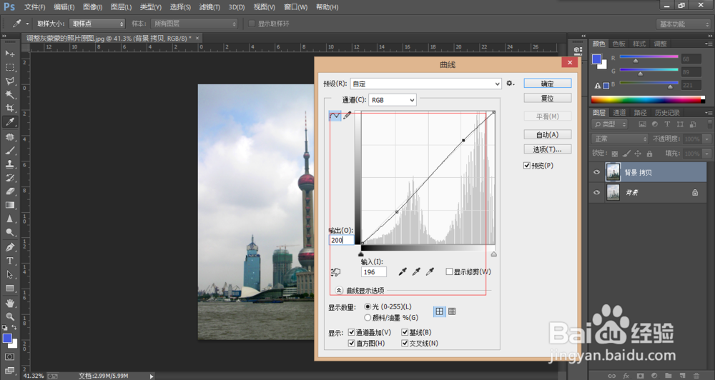Select the Eraser tool

pyautogui.click(x=9, y=191)
